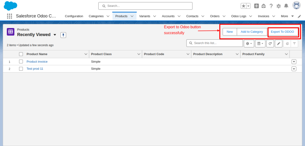305x146 pixels.
Task: Click the New button
Action: [230, 32]
